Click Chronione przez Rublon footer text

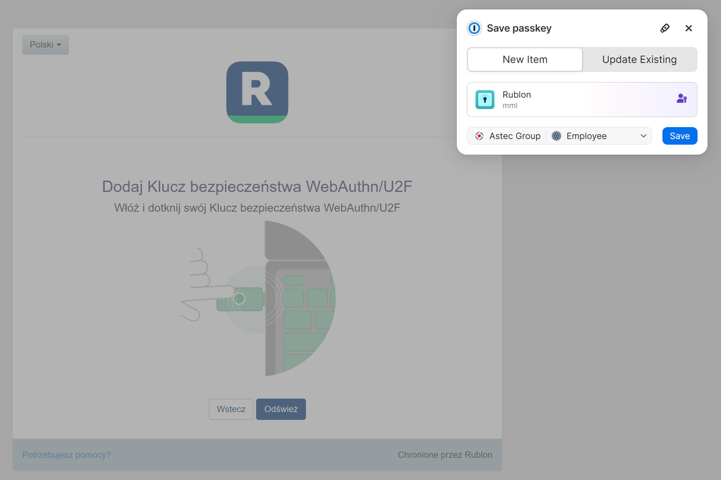pyautogui.click(x=445, y=455)
